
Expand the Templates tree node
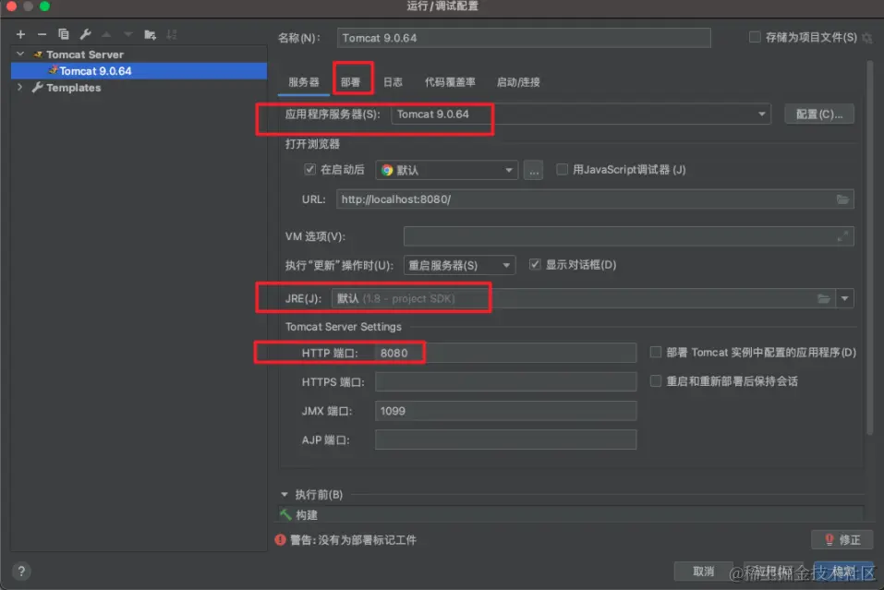20,88
